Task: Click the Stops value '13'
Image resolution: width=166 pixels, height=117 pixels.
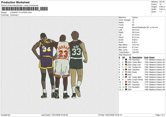Action: (133, 22)
